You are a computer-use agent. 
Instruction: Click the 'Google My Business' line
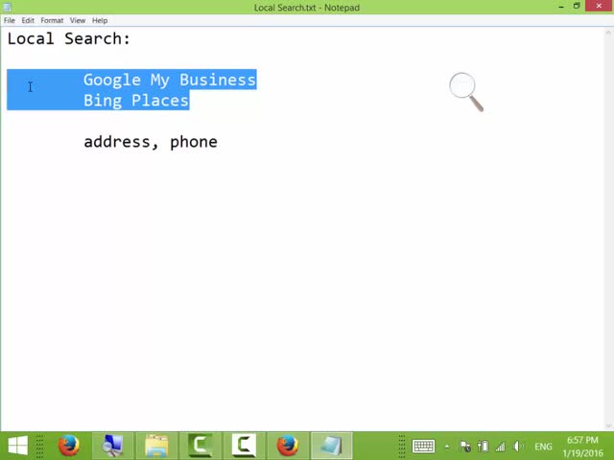point(170,80)
